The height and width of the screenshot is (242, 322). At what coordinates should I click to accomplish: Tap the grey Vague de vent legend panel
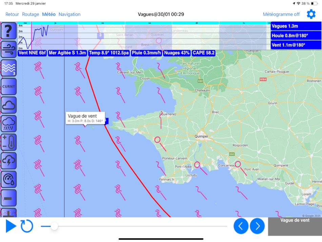(295, 226)
